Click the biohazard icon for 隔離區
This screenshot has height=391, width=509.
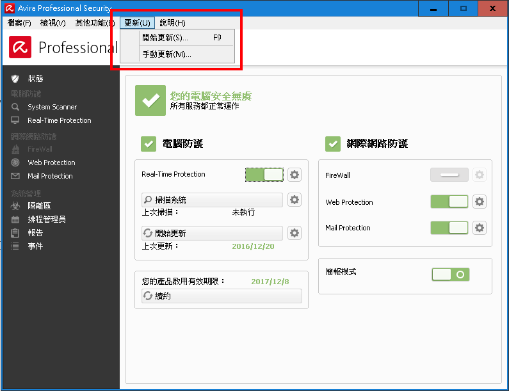point(15,205)
